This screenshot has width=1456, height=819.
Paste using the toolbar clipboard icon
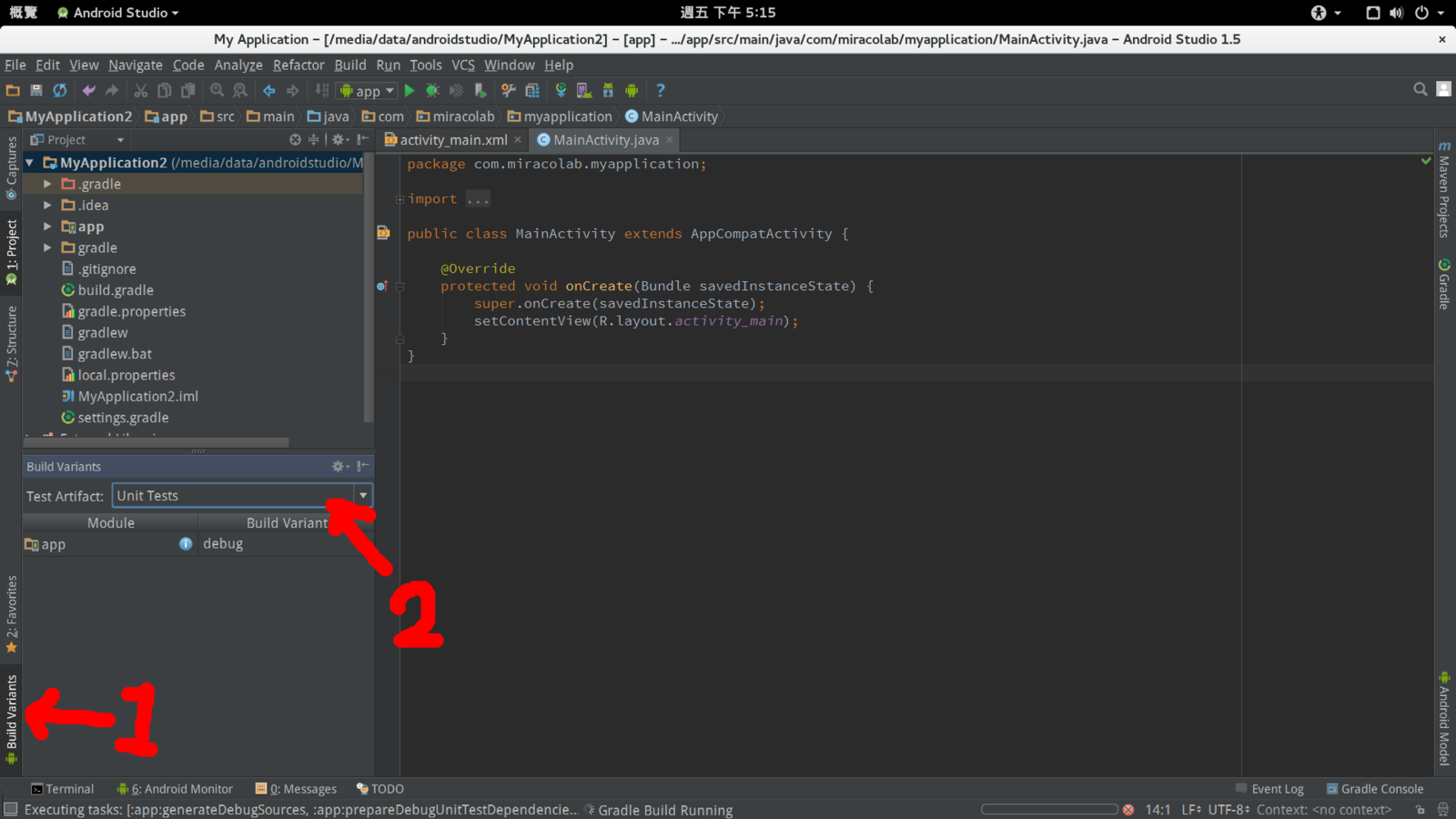click(x=187, y=90)
